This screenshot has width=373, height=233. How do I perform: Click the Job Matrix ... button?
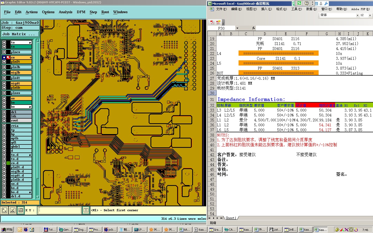20,34
